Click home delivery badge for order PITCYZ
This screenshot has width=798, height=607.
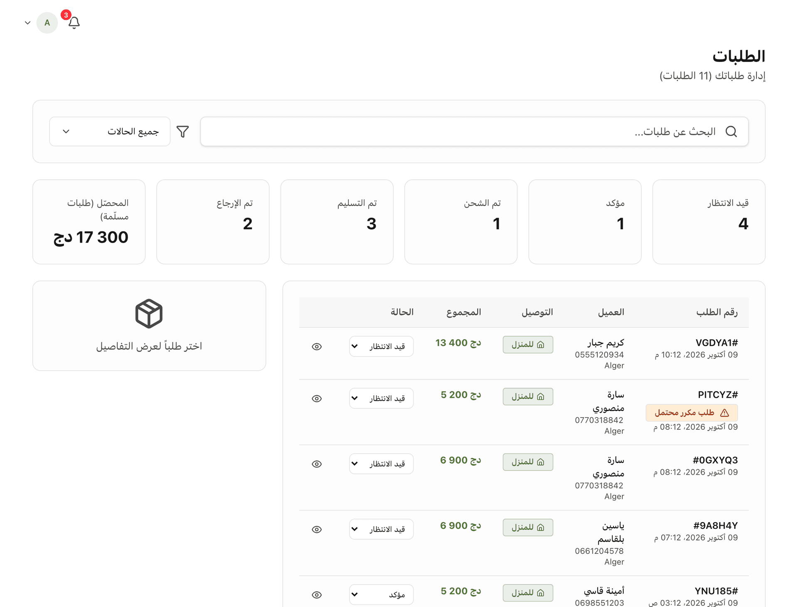click(528, 396)
